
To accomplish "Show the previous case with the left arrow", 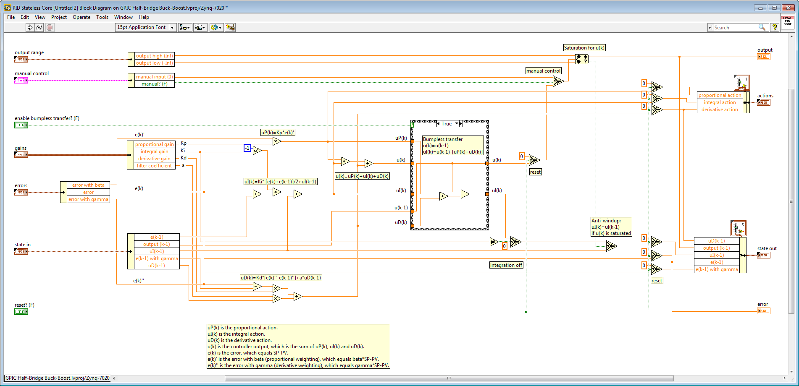I will click(x=438, y=124).
